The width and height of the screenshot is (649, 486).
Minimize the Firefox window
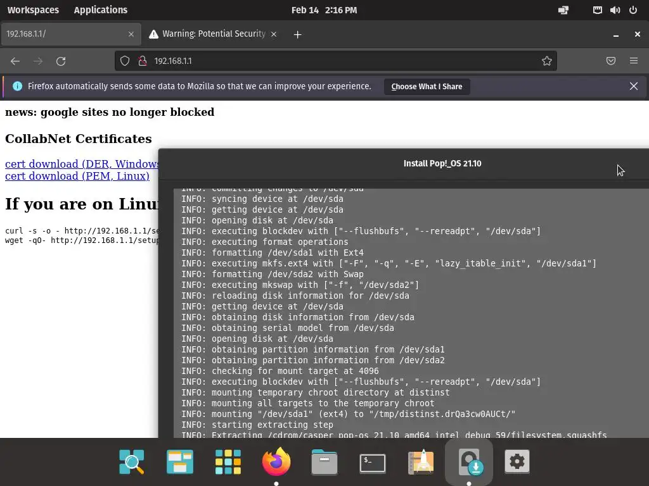point(616,35)
